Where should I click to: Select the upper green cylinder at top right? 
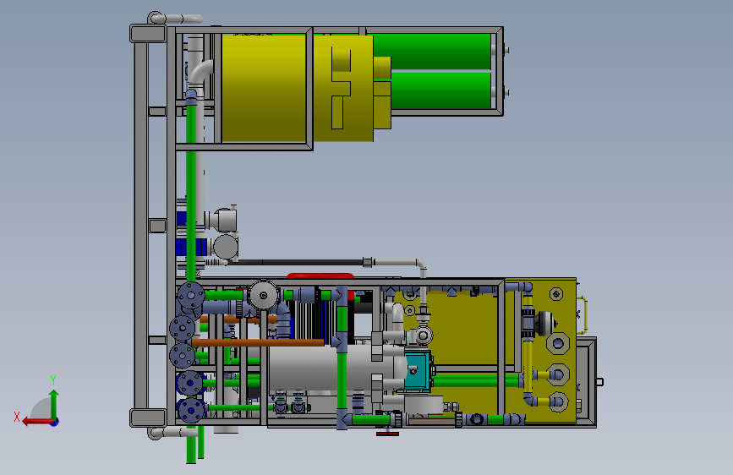(x=432, y=52)
